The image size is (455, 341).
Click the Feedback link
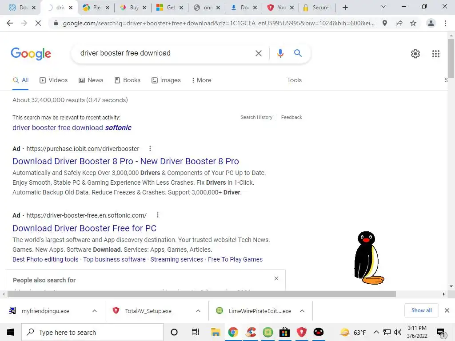click(291, 117)
